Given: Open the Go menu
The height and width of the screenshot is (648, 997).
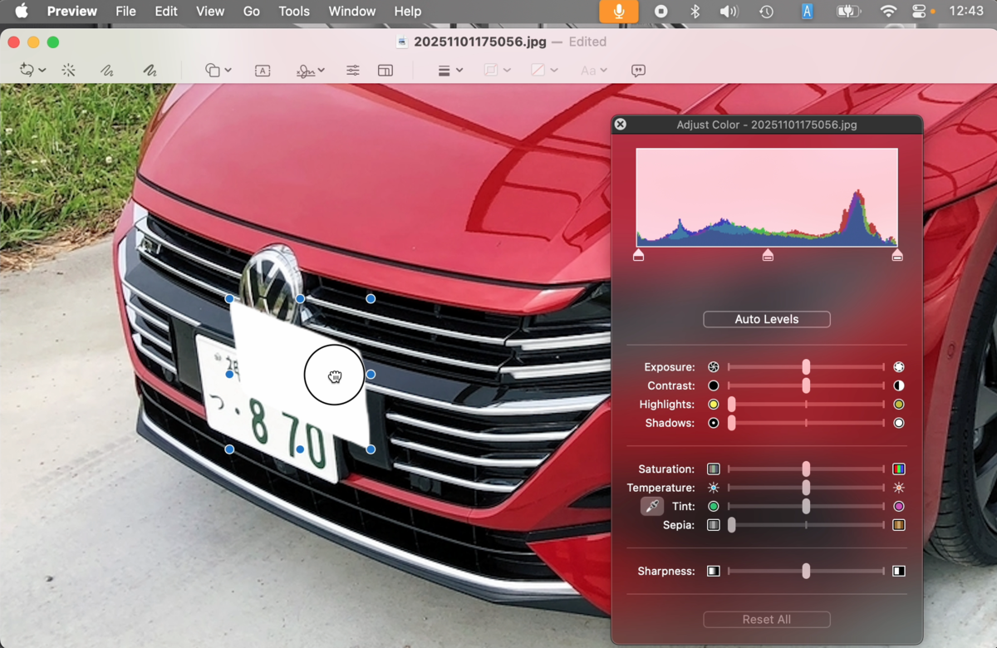Looking at the screenshot, I should point(252,12).
